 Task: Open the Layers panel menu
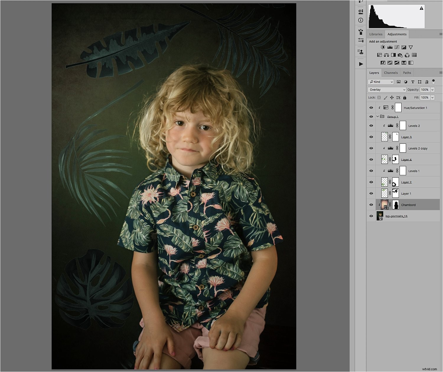point(440,73)
